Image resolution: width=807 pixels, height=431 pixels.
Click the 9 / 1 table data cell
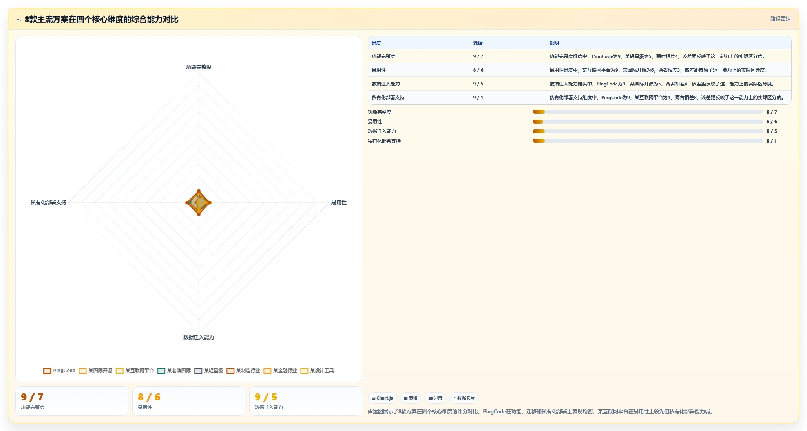(x=478, y=98)
